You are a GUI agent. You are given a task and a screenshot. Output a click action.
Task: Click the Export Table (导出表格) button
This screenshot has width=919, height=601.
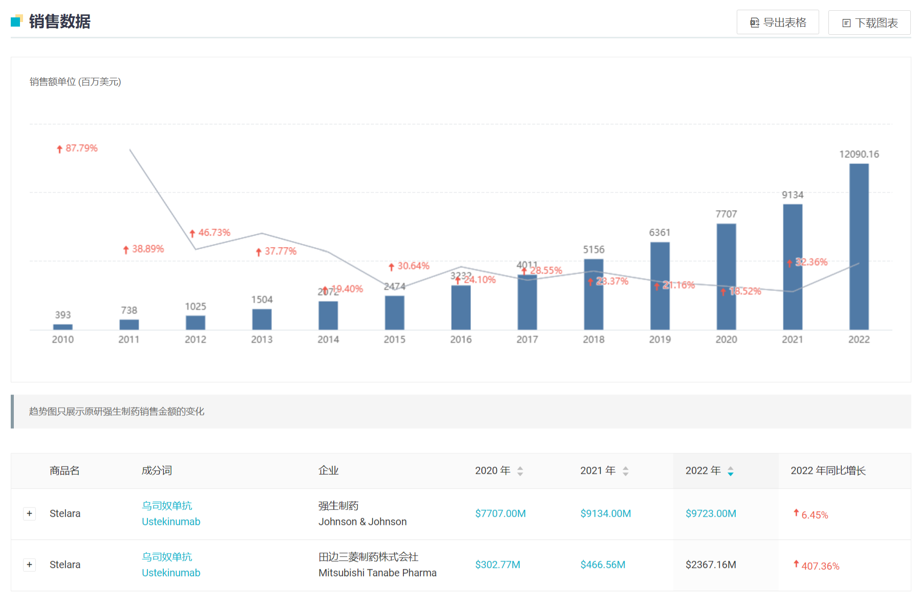click(777, 23)
